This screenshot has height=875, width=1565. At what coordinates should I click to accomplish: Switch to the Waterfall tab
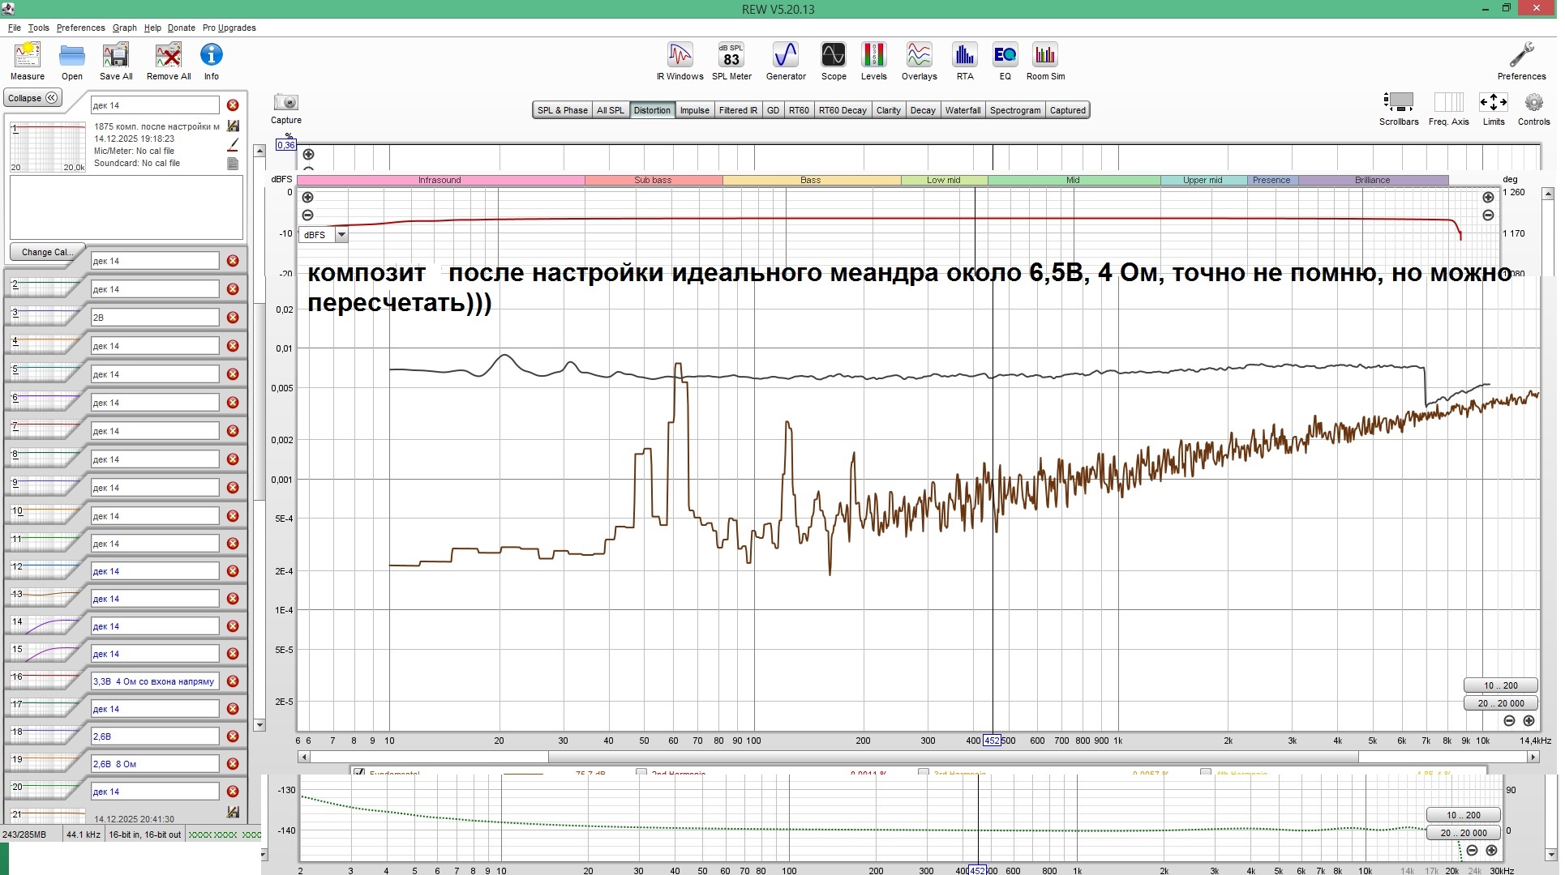point(963,110)
